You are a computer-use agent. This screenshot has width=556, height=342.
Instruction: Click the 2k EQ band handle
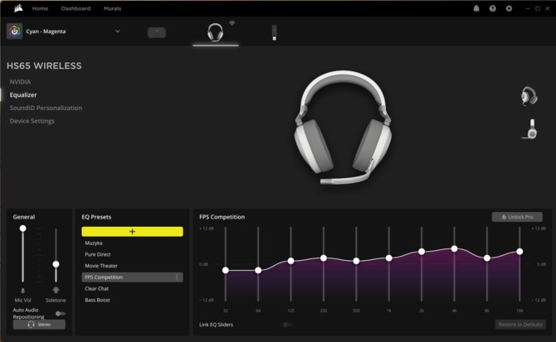[422, 252]
